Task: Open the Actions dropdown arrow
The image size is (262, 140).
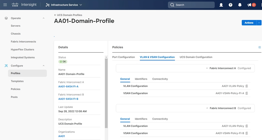Action: pos(259,23)
